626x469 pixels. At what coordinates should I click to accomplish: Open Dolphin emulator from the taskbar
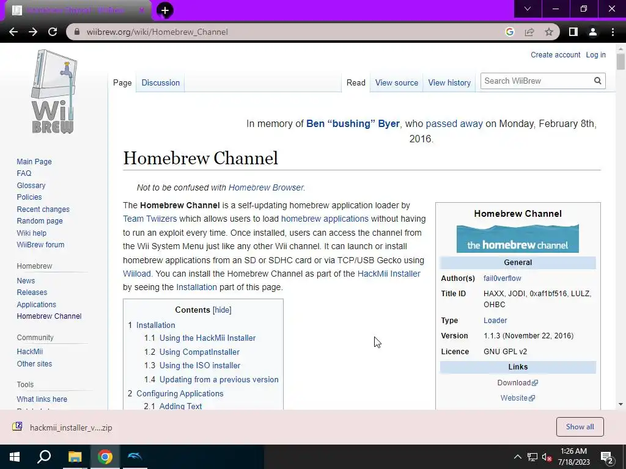[x=135, y=457]
